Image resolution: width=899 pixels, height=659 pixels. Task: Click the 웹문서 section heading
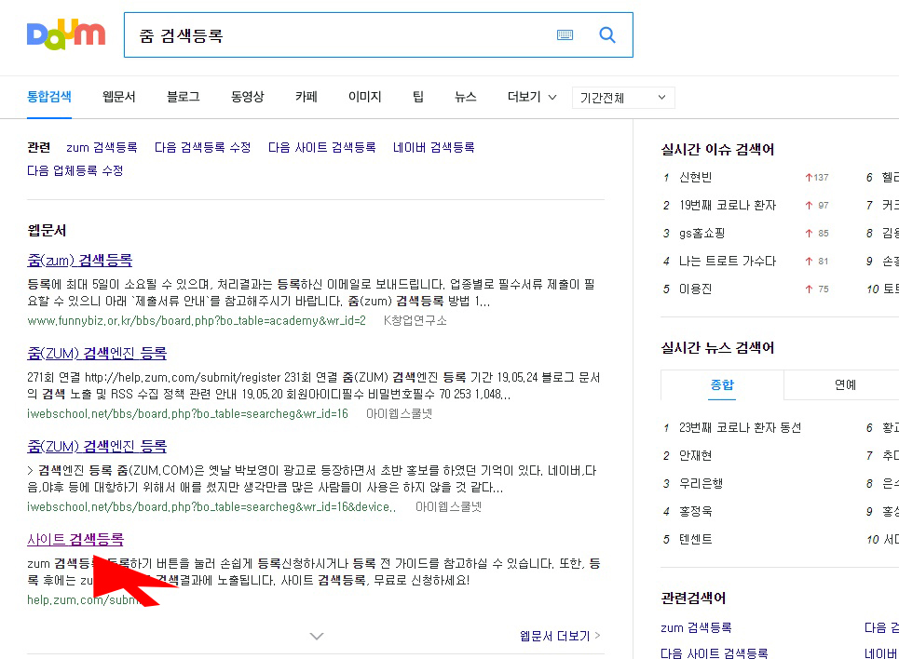coord(47,230)
